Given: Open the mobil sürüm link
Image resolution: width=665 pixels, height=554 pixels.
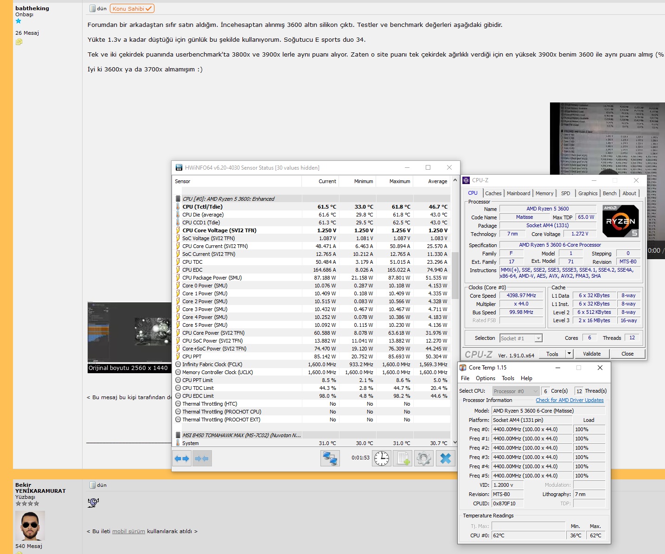Looking at the screenshot, I should [128, 531].
